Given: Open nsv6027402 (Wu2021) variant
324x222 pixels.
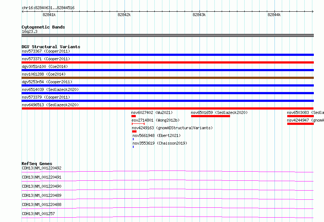Looking at the screenshot, I should pos(152,112).
